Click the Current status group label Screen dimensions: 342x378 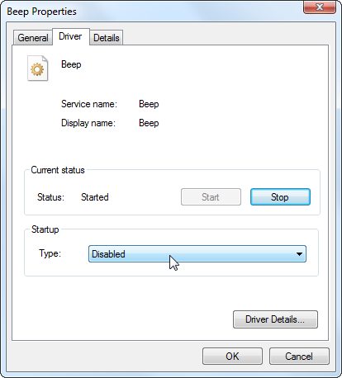tap(58, 170)
